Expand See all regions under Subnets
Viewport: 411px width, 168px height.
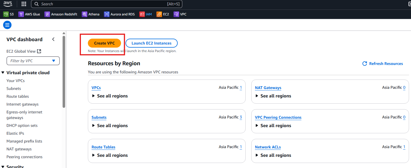(x=110, y=125)
